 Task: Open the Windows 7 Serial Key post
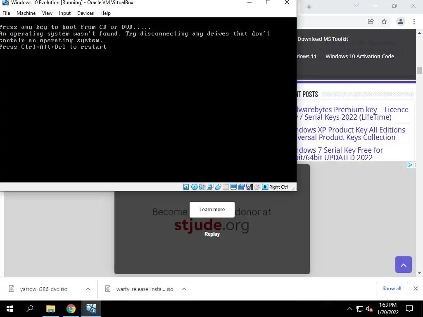pyautogui.click(x=340, y=154)
